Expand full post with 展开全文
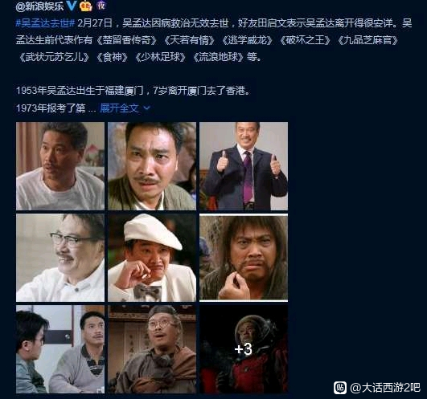Viewport: 427px width, 399px height. (x=120, y=108)
